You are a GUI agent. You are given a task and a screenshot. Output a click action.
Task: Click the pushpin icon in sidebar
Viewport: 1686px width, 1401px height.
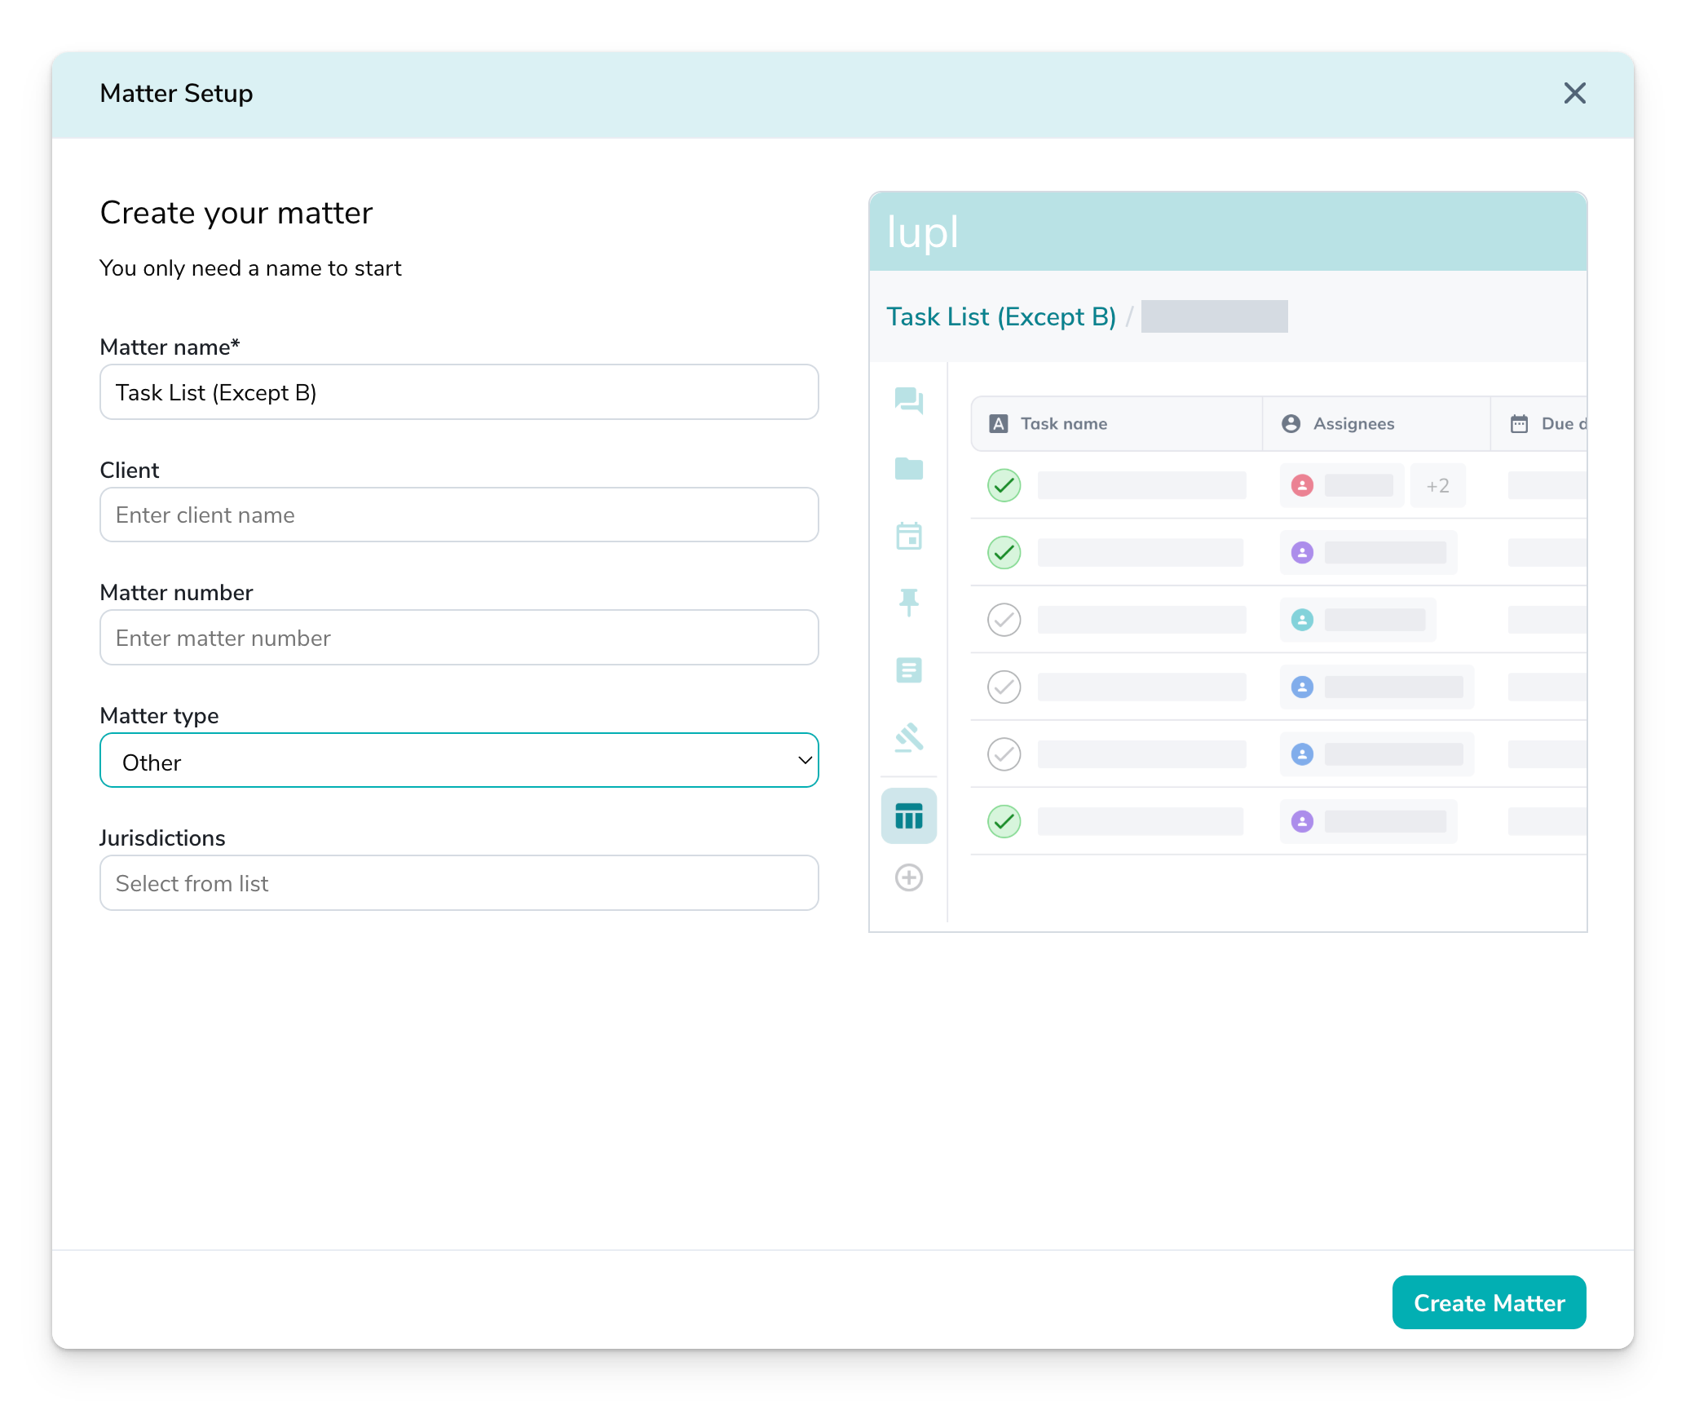click(908, 603)
